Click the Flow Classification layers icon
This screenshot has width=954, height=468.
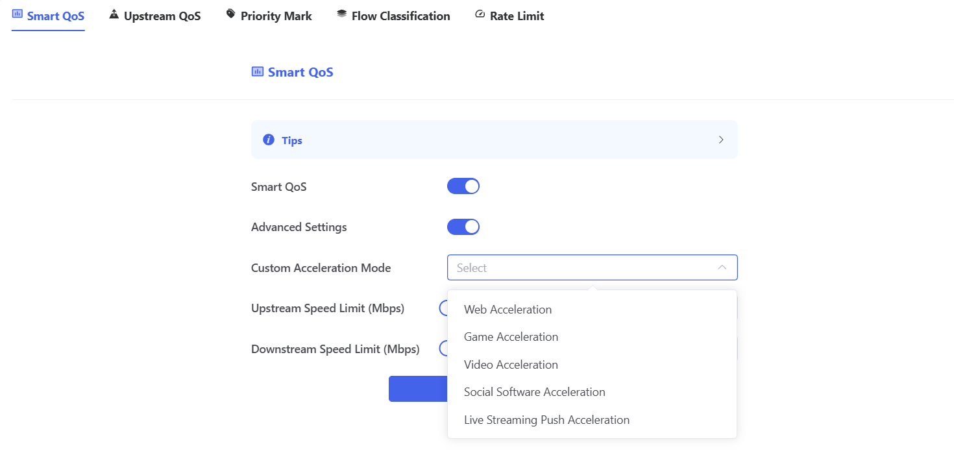point(342,14)
